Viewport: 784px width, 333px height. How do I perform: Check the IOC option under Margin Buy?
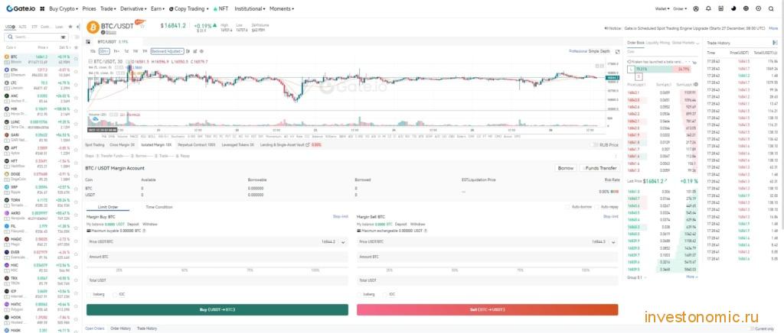[116, 295]
